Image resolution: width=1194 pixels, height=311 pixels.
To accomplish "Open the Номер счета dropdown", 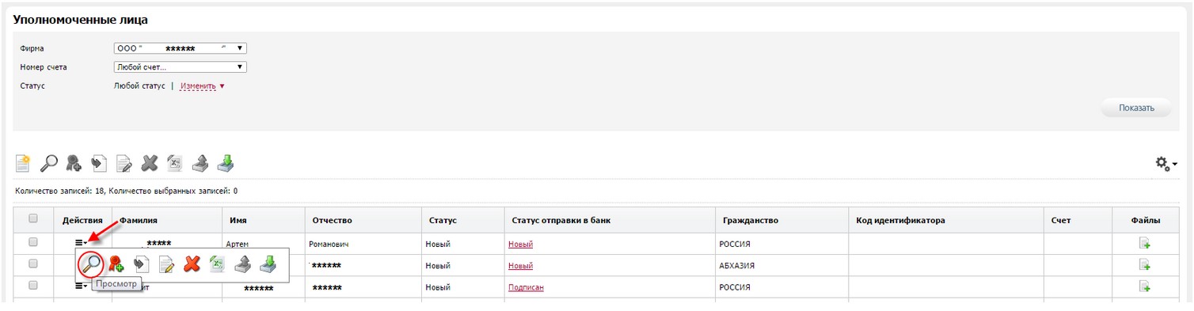I will coord(181,67).
